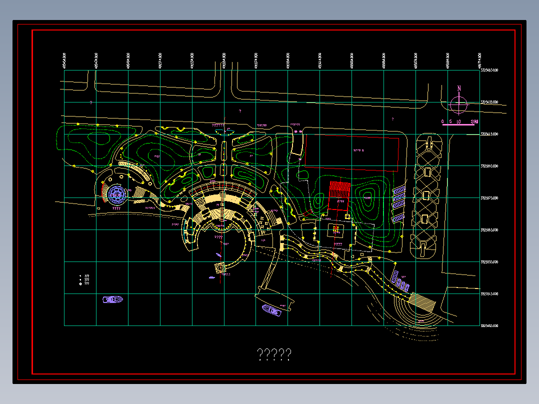Click the red hatched building roof

pos(339,190)
